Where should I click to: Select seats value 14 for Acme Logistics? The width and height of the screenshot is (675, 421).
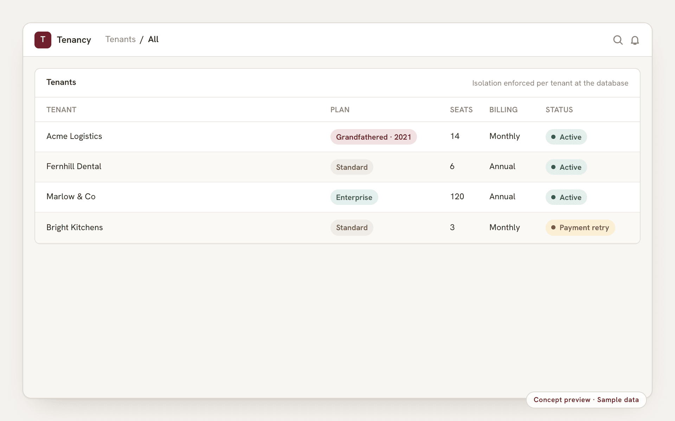(x=455, y=136)
